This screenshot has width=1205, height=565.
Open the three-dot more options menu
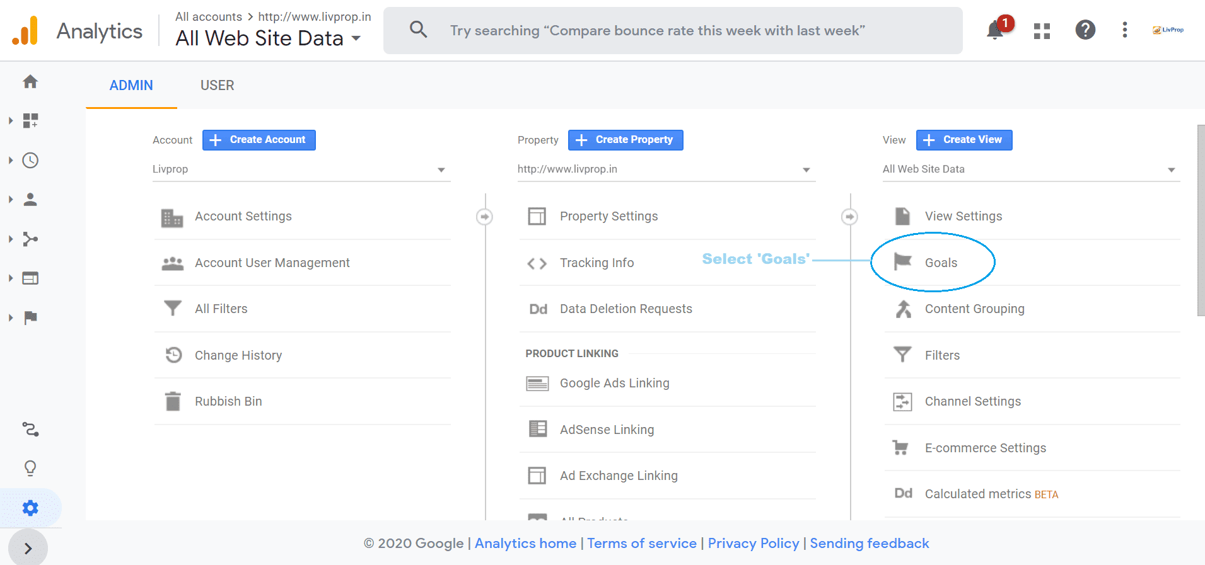click(x=1124, y=30)
